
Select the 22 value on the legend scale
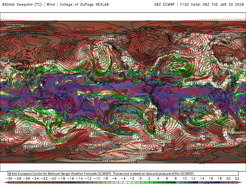[x=237, y=178]
